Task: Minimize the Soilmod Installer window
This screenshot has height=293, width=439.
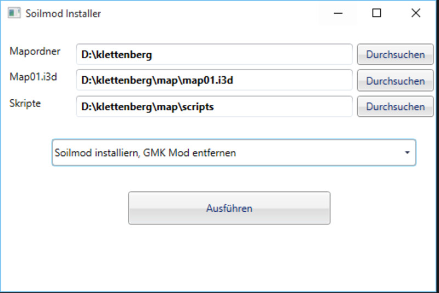Action: 337,14
